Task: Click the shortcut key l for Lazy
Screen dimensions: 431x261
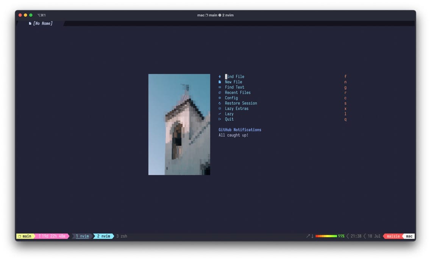Action: tap(345, 114)
